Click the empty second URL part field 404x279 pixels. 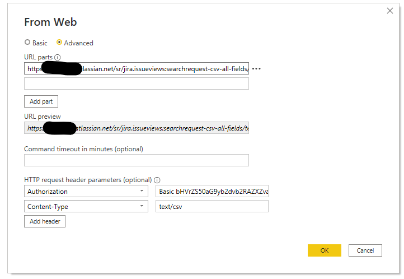(137, 83)
